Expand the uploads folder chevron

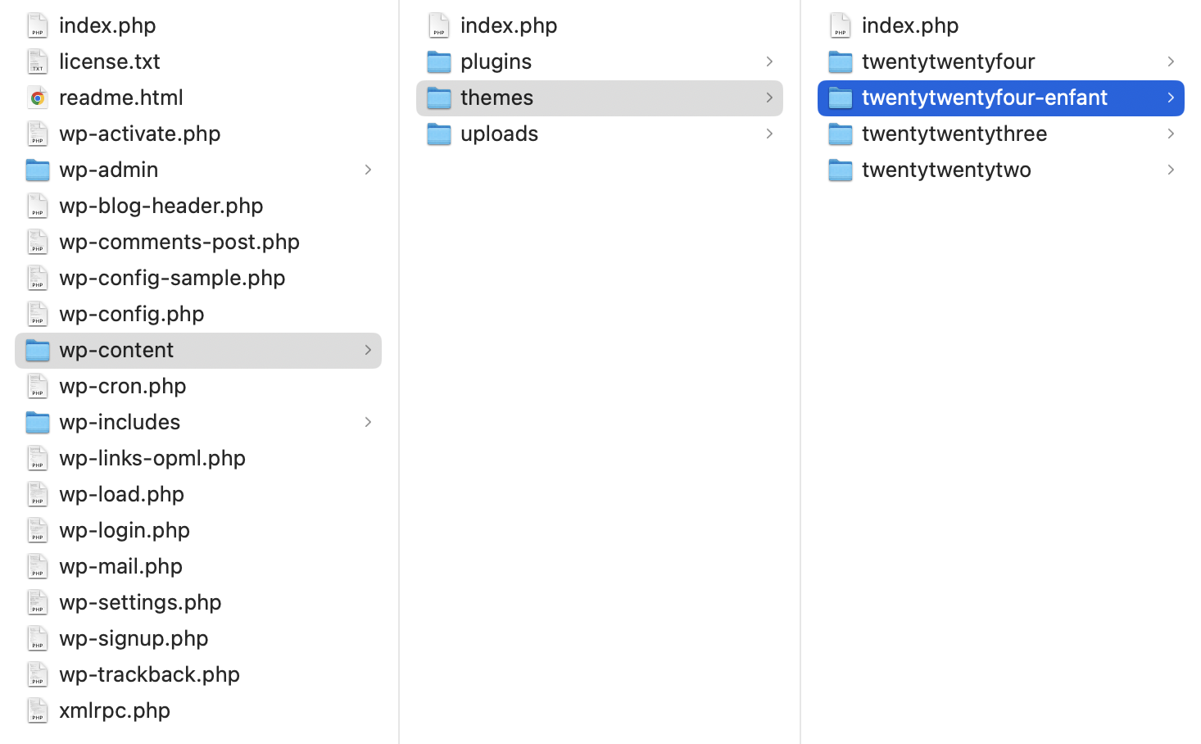769,134
